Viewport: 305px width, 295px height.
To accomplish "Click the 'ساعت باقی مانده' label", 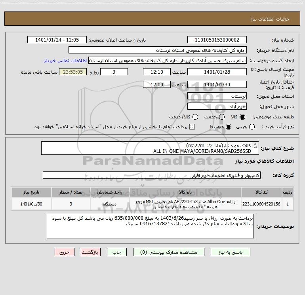I will click(39, 72).
